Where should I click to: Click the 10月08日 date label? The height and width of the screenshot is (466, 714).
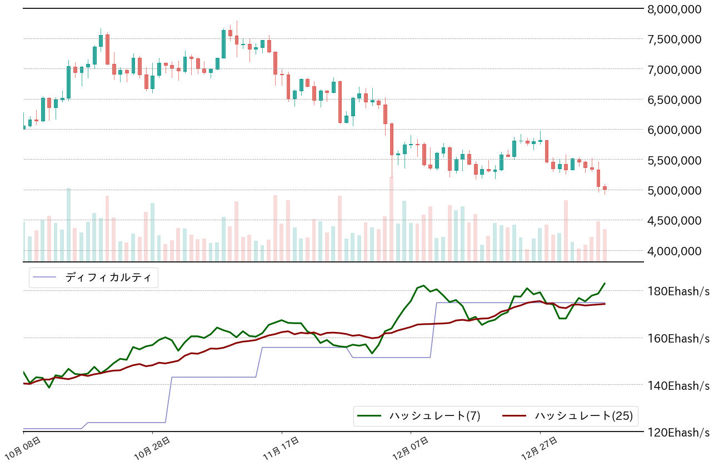(x=24, y=448)
